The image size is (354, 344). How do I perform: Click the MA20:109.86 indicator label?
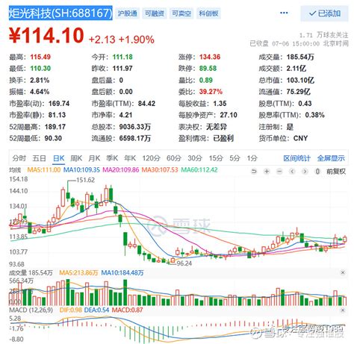[x=121, y=170]
